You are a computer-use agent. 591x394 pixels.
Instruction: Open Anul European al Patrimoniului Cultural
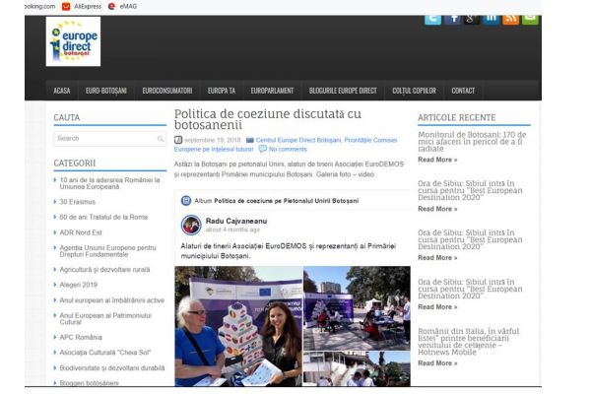tap(105, 318)
